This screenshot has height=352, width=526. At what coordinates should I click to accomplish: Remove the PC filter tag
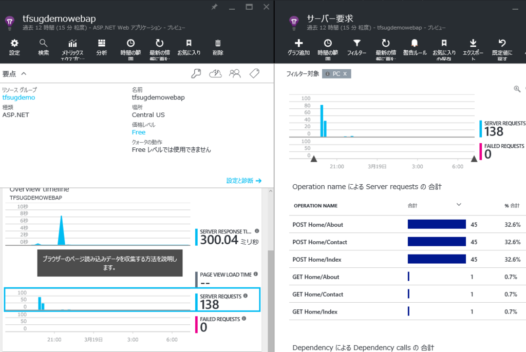click(x=345, y=74)
